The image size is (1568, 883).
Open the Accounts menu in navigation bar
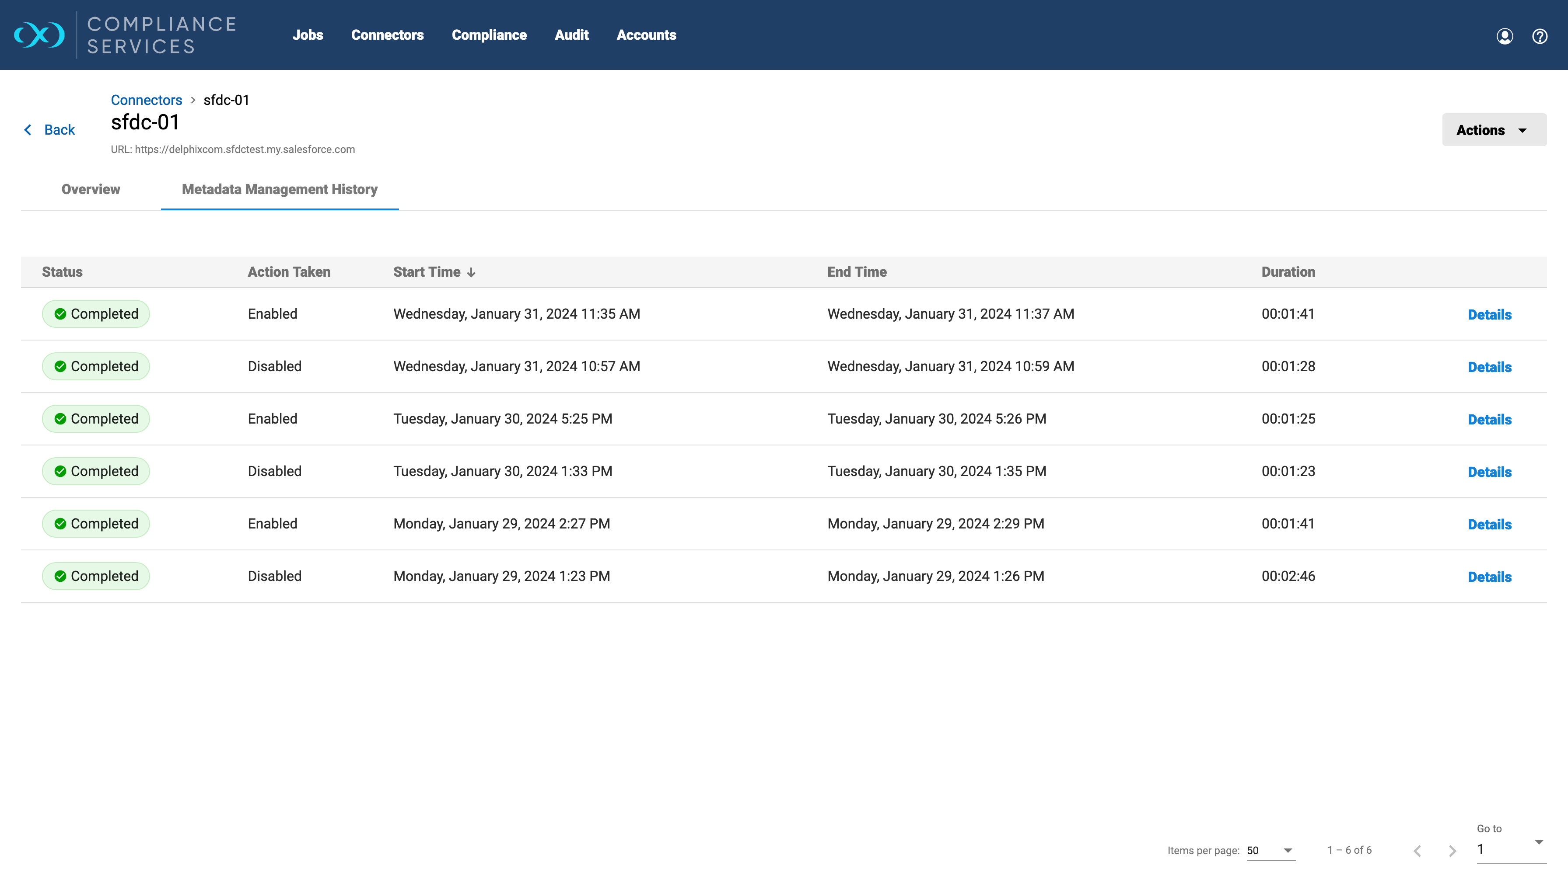tap(646, 35)
